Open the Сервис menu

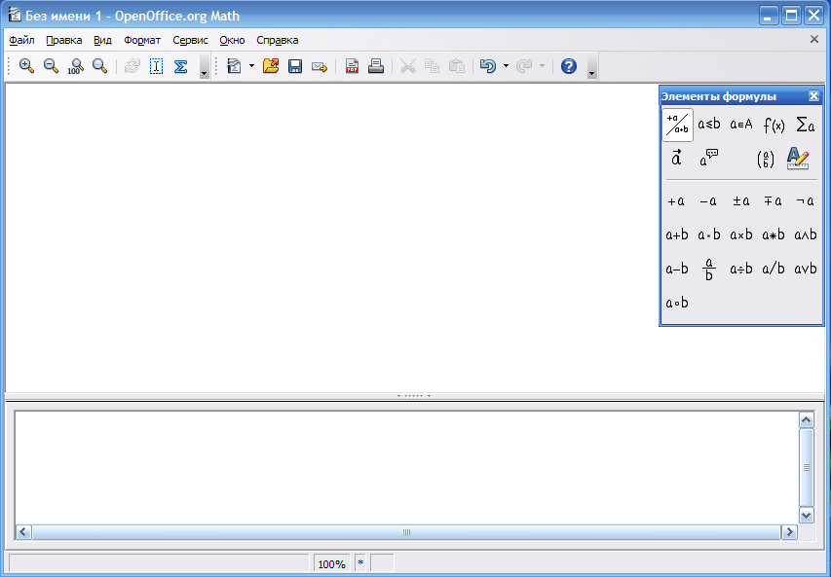coord(190,40)
